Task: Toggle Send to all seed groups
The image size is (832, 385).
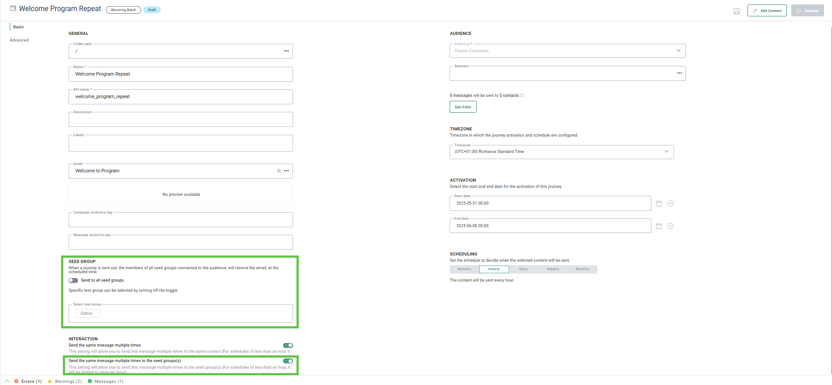Action: click(73, 281)
